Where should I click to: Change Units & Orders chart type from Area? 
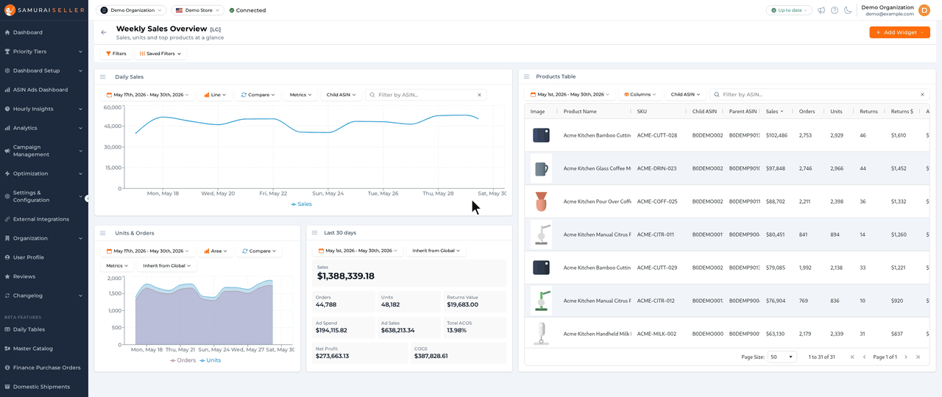(215, 251)
